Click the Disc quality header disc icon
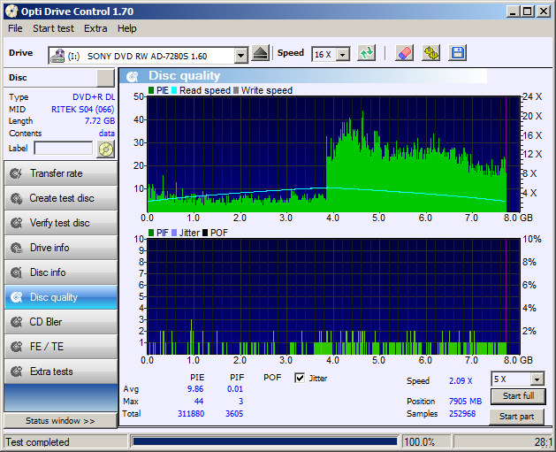 pos(133,77)
